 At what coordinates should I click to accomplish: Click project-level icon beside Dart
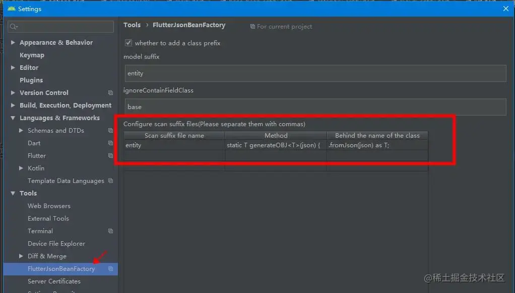click(111, 143)
